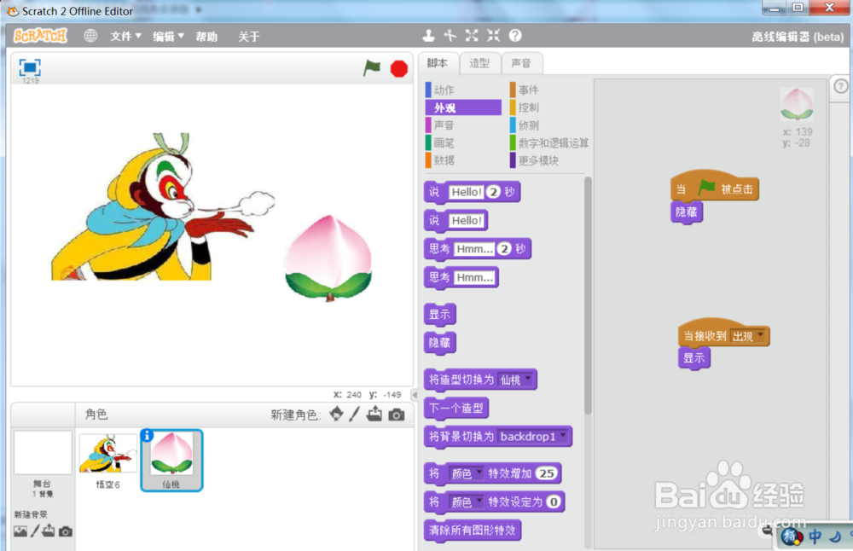Open the message dropdown in the 当接收到 block
853x551 pixels.
coord(758,335)
